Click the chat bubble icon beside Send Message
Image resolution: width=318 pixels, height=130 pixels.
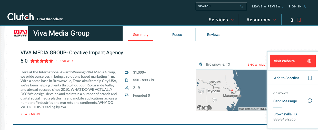click(x=310, y=101)
